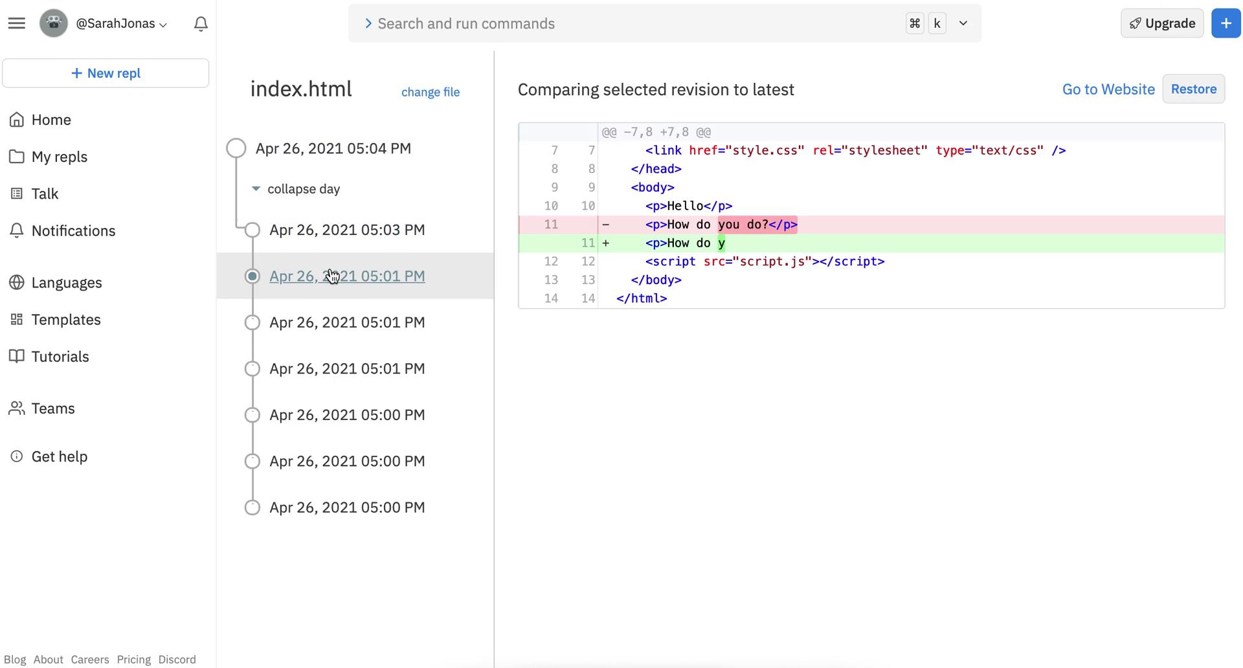1243x668 pixels.
Task: Click the blue plus button top right
Action: [1226, 23]
